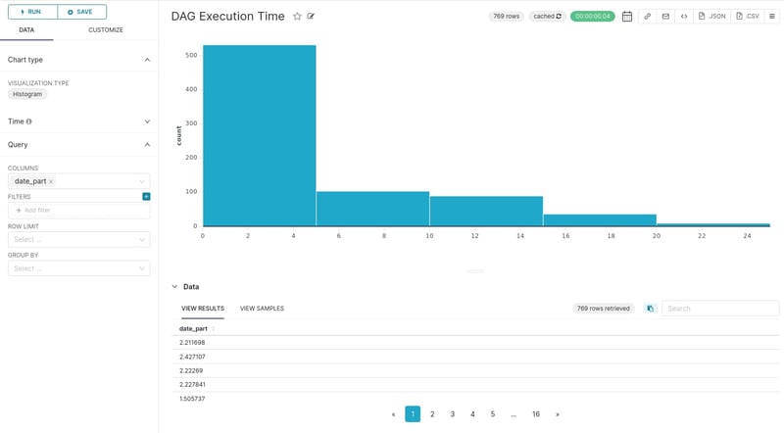Click the Search input in results
Image resolution: width=784 pixels, height=433 pixels.
[720, 309]
